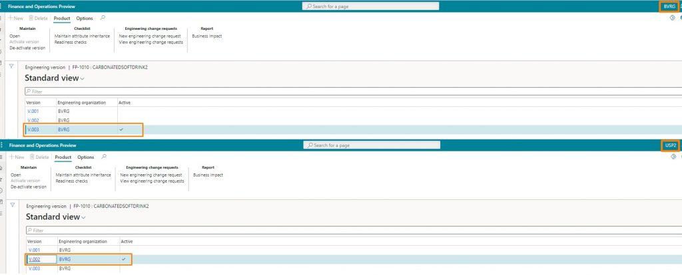The width and height of the screenshot is (682, 275).
Task: Open the Power Apps icon in BVRG window
Action: (671, 18)
